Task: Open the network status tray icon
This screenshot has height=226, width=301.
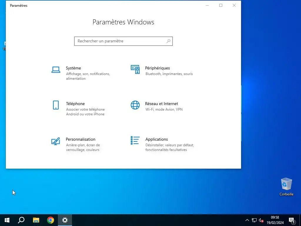Action: pos(254,220)
